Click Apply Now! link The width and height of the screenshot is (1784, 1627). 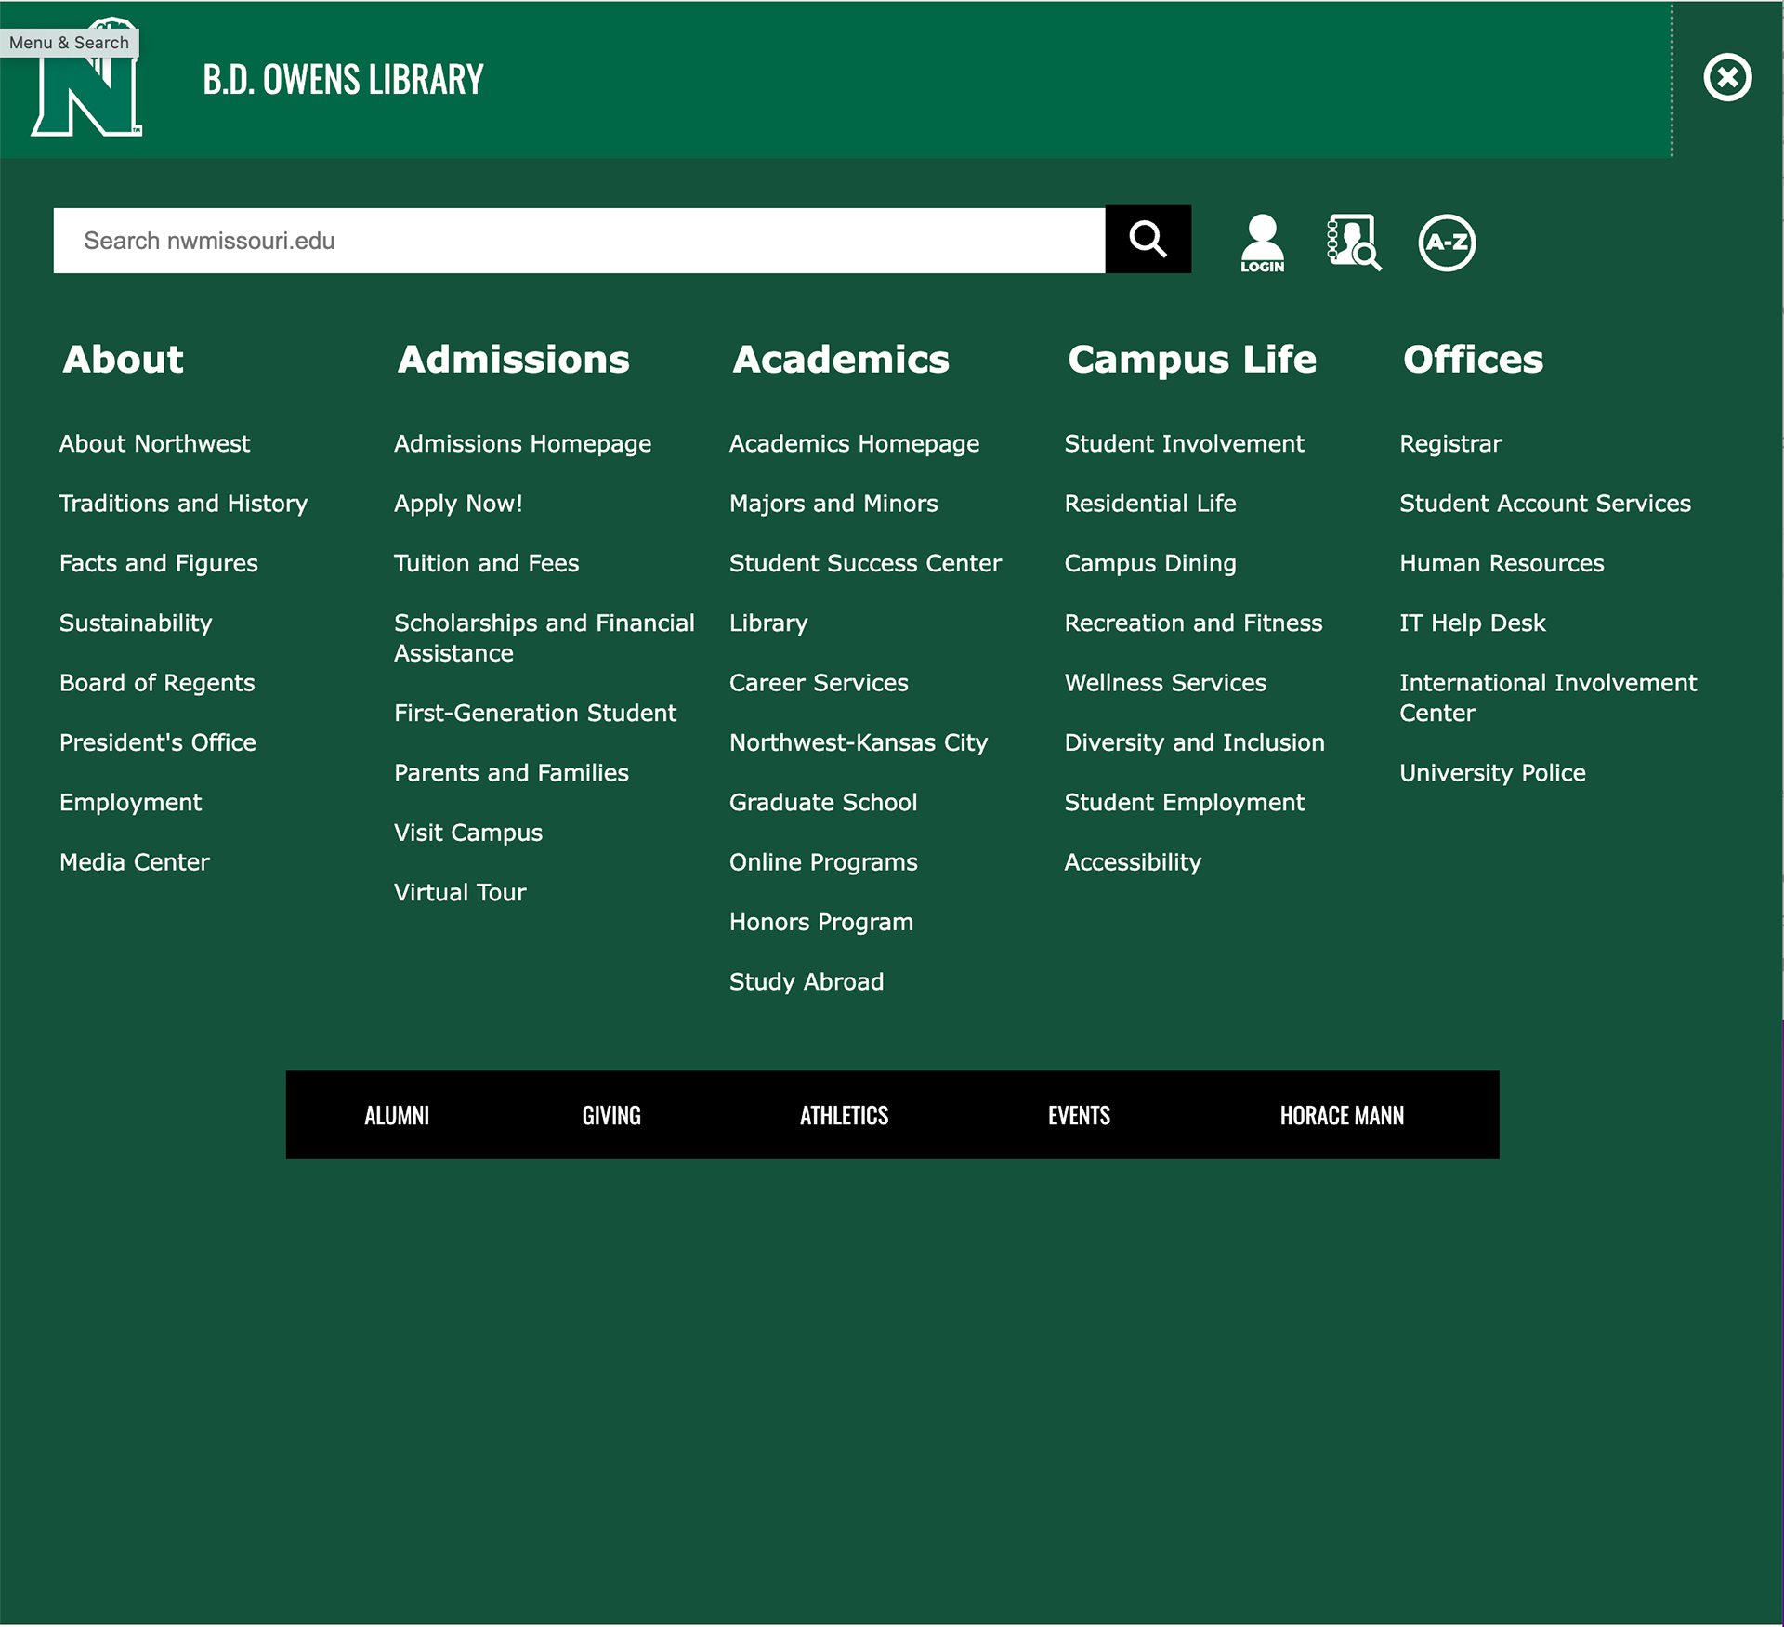coord(458,504)
